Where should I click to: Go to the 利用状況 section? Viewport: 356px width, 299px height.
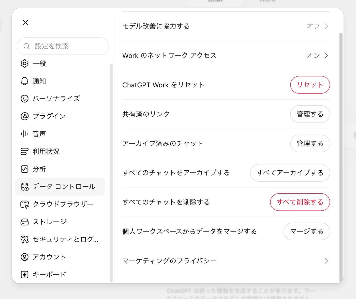point(60,151)
